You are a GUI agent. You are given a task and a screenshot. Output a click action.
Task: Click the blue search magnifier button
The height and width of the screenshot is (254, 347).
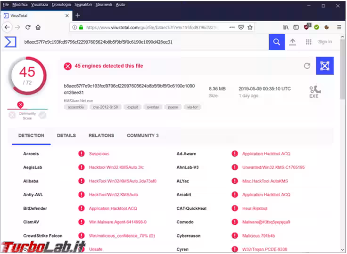(x=277, y=42)
